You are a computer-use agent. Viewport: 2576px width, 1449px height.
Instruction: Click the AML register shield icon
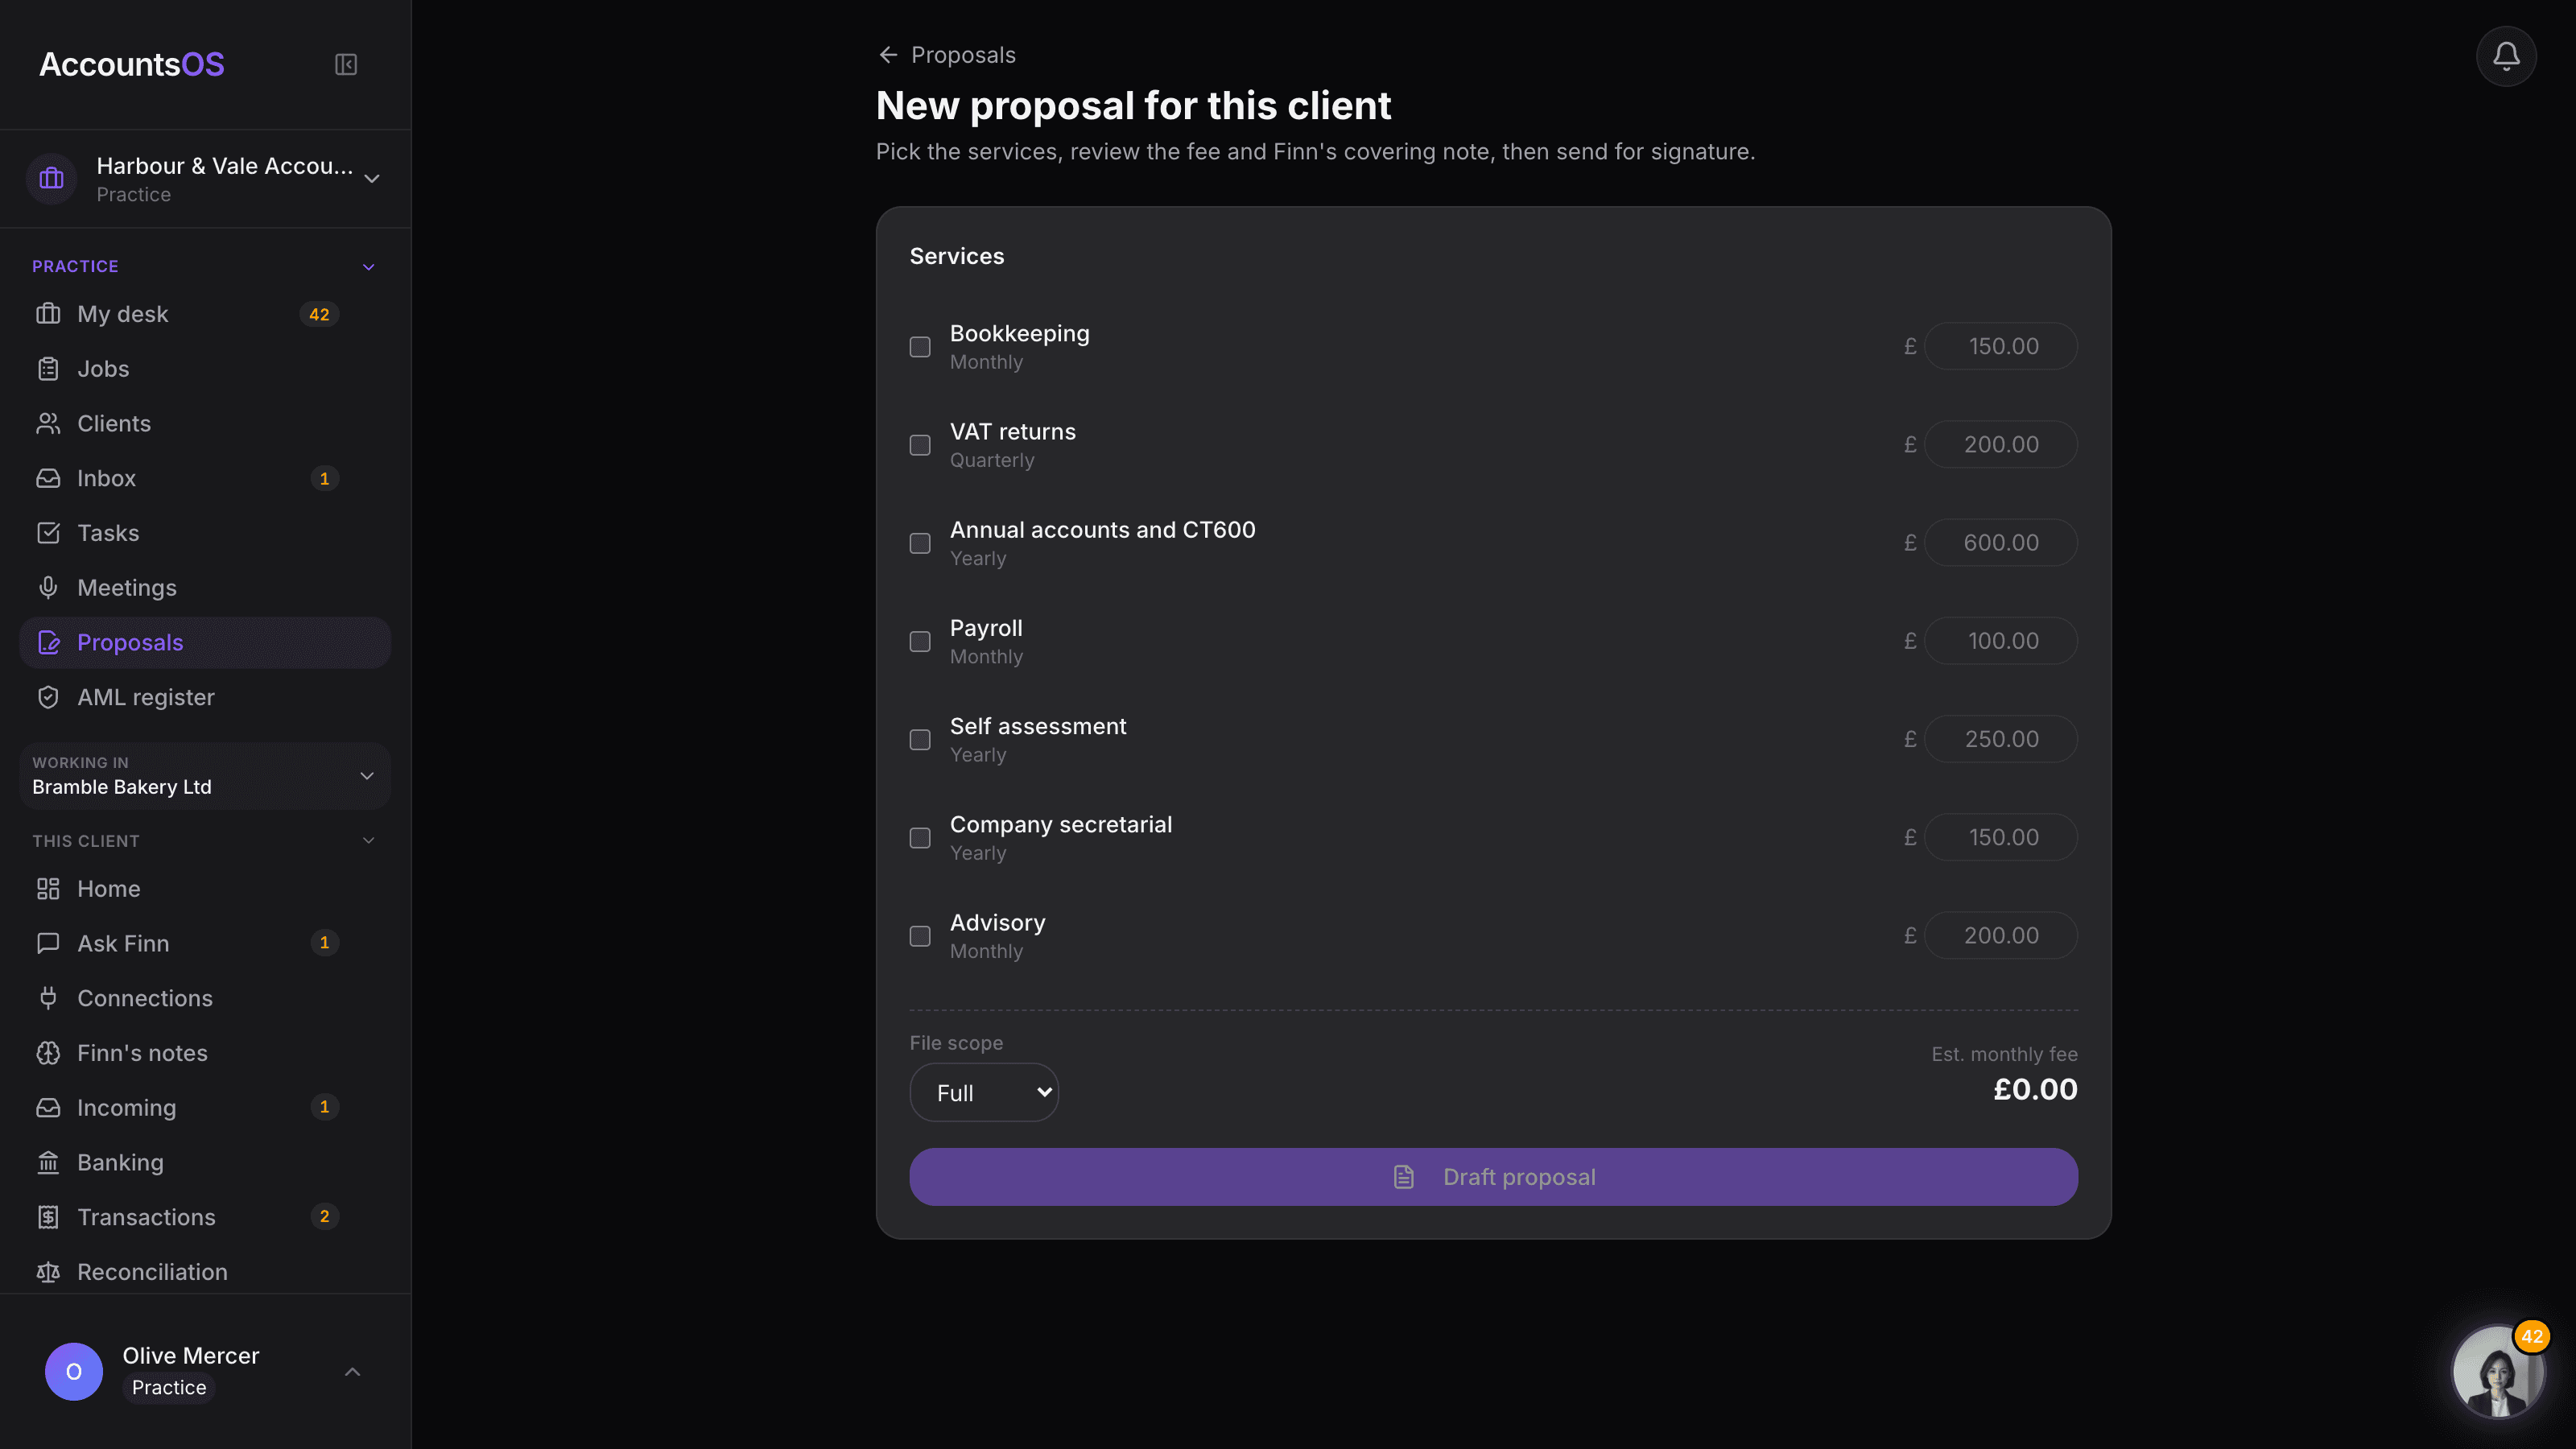click(x=48, y=697)
